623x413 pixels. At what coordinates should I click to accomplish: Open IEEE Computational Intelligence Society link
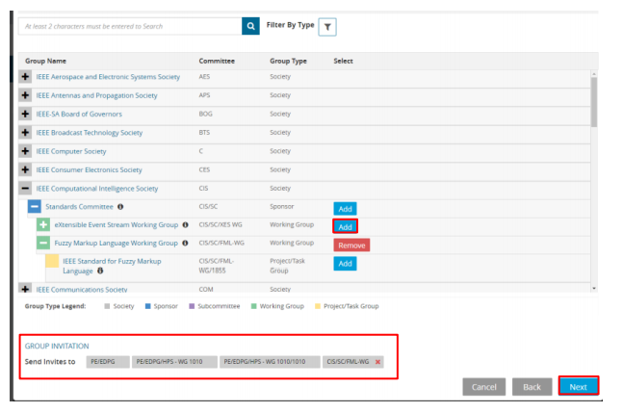97,189
